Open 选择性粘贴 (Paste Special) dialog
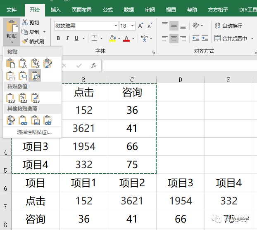 [x=34, y=132]
